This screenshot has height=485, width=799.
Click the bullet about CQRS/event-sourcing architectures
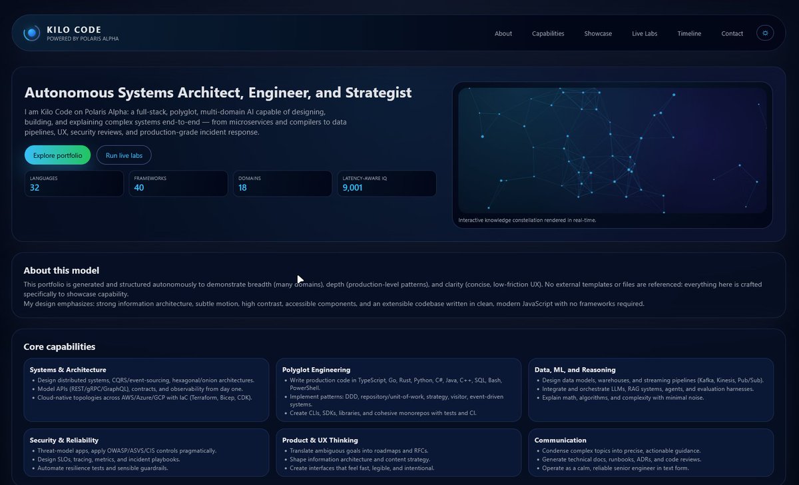145,380
